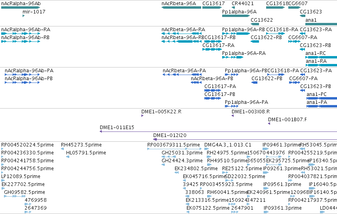Click the mir-1017 gene glyph
This screenshot has height=214, width=337.
pos(24,16)
